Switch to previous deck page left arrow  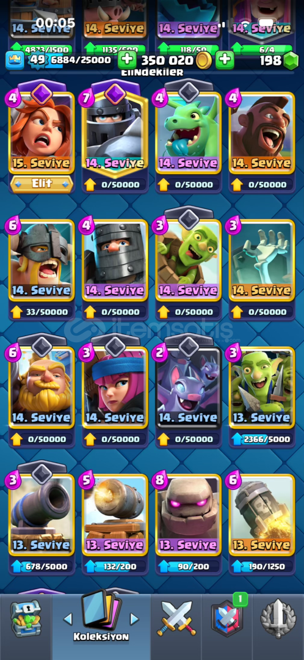[x=68, y=618]
